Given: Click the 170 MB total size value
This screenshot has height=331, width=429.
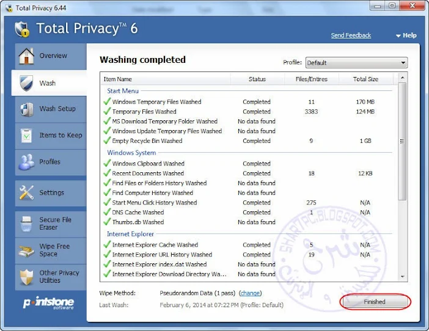Looking at the screenshot, I should click(365, 101).
